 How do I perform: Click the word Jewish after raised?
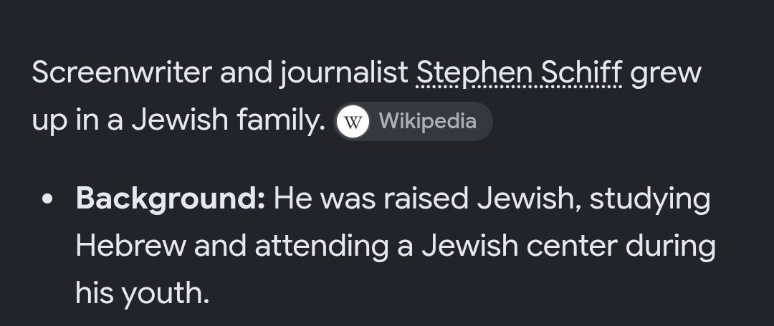coord(528,198)
